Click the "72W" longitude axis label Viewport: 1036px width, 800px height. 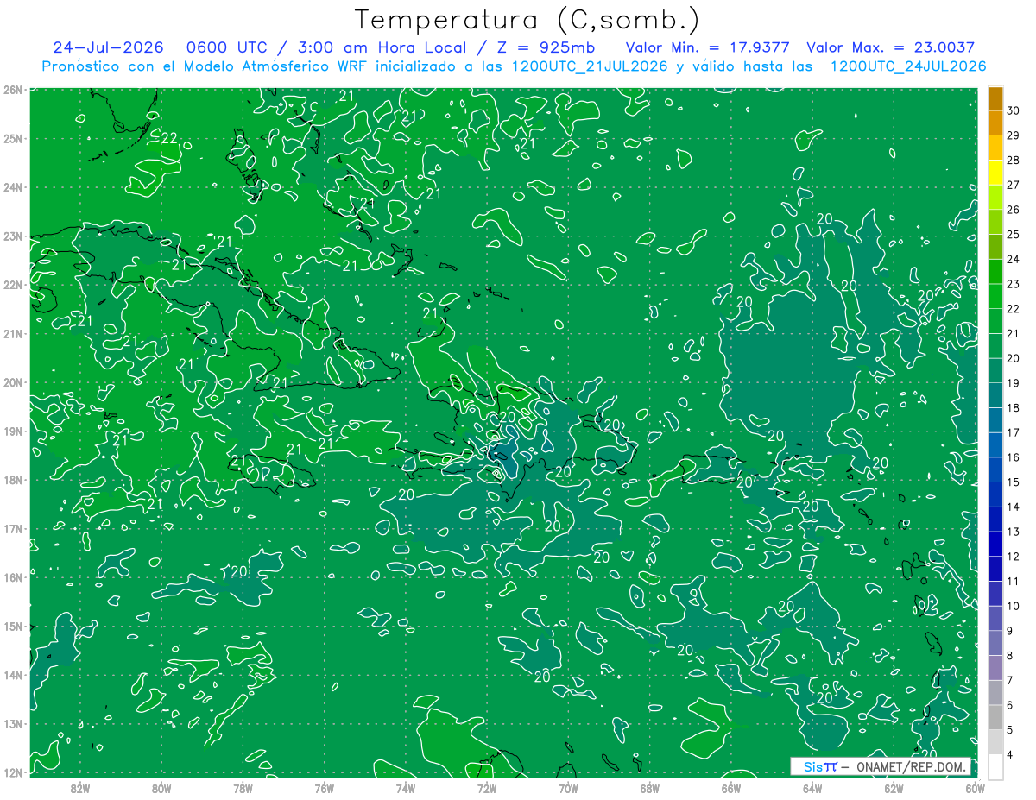tap(486, 788)
